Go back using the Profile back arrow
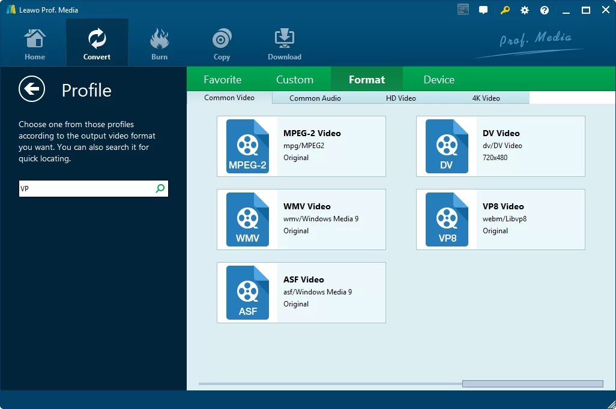The image size is (616, 409). 32,89
